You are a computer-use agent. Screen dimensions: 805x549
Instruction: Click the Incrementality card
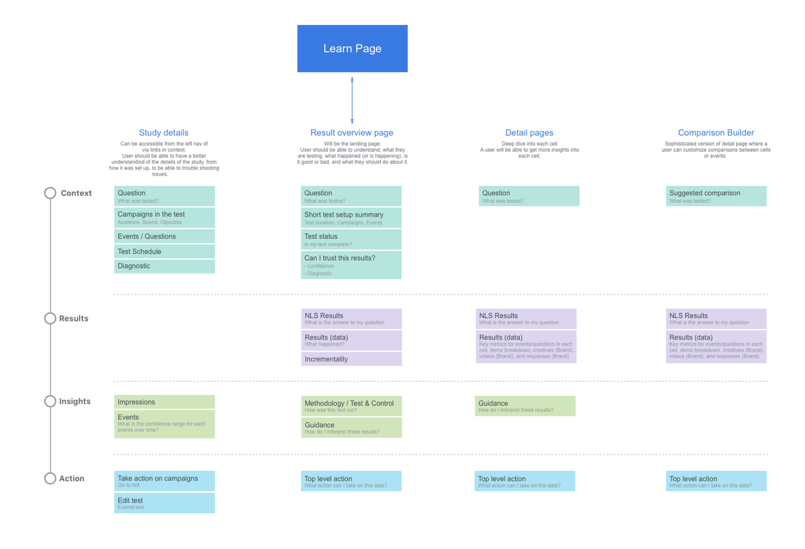[x=351, y=359]
